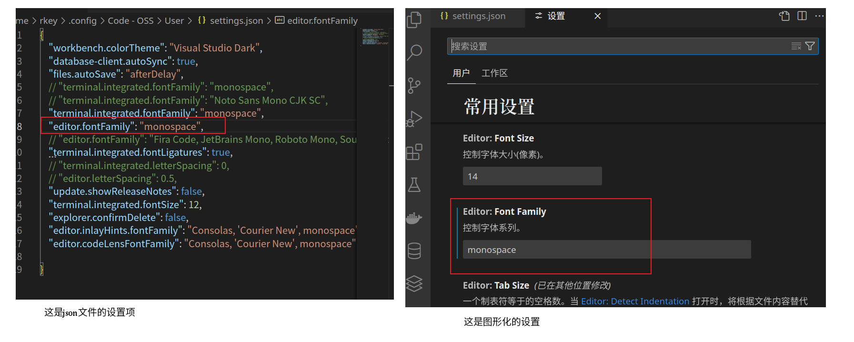This screenshot has height=342, width=854.
Task: Select the 用户 settings scope tab
Action: tap(461, 73)
